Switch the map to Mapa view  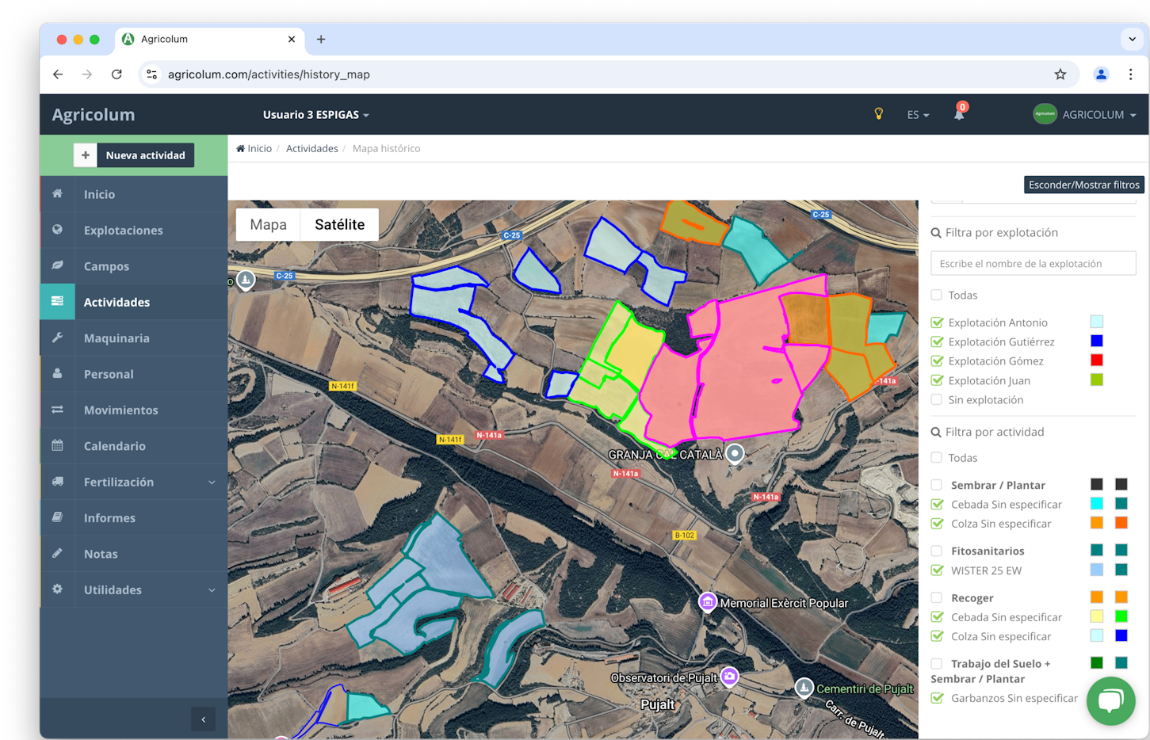pos(268,224)
